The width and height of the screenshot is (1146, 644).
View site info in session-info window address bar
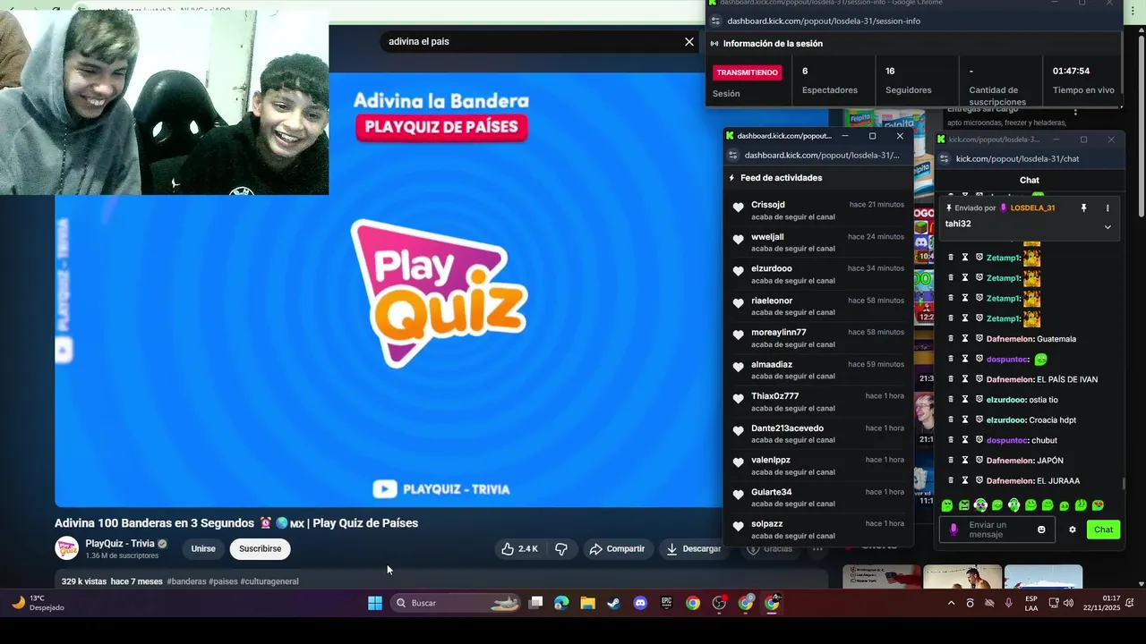point(715,21)
